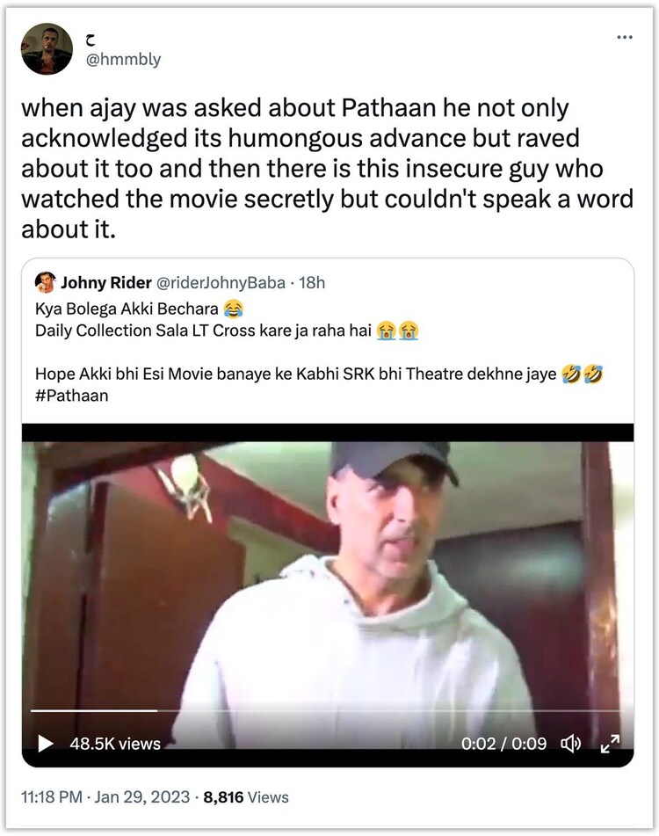
Task: Click the 0:02 / 0:09 time display
Action: [x=503, y=744]
